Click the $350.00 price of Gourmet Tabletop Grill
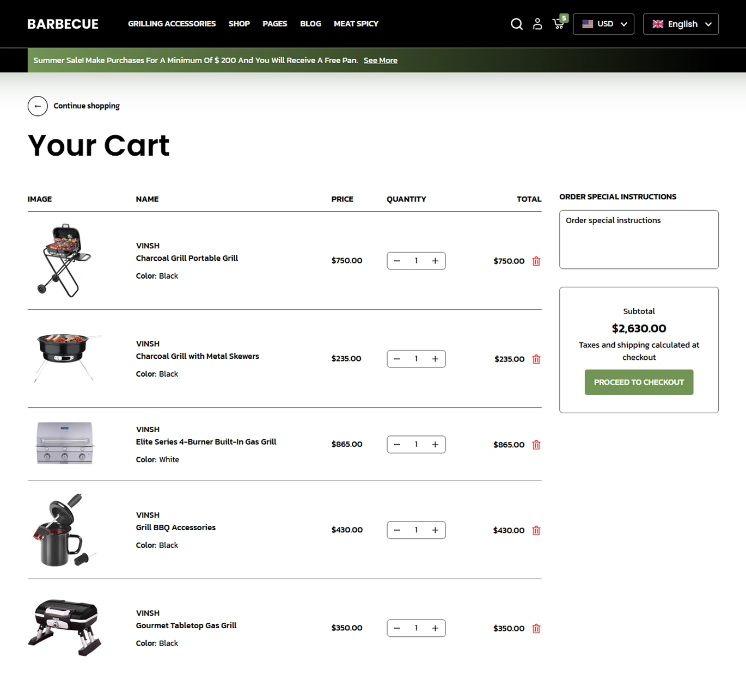Screen dimensions: 746x675 [346, 628]
